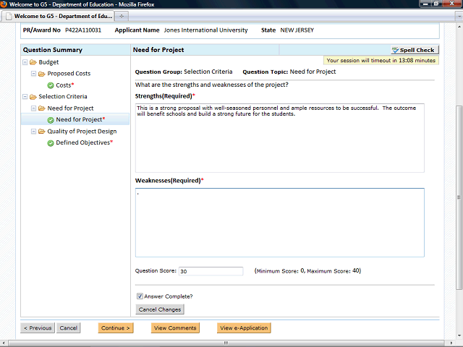This screenshot has height=347, width=463.
Task: Open Selection Criteria group label
Action: click(63, 96)
